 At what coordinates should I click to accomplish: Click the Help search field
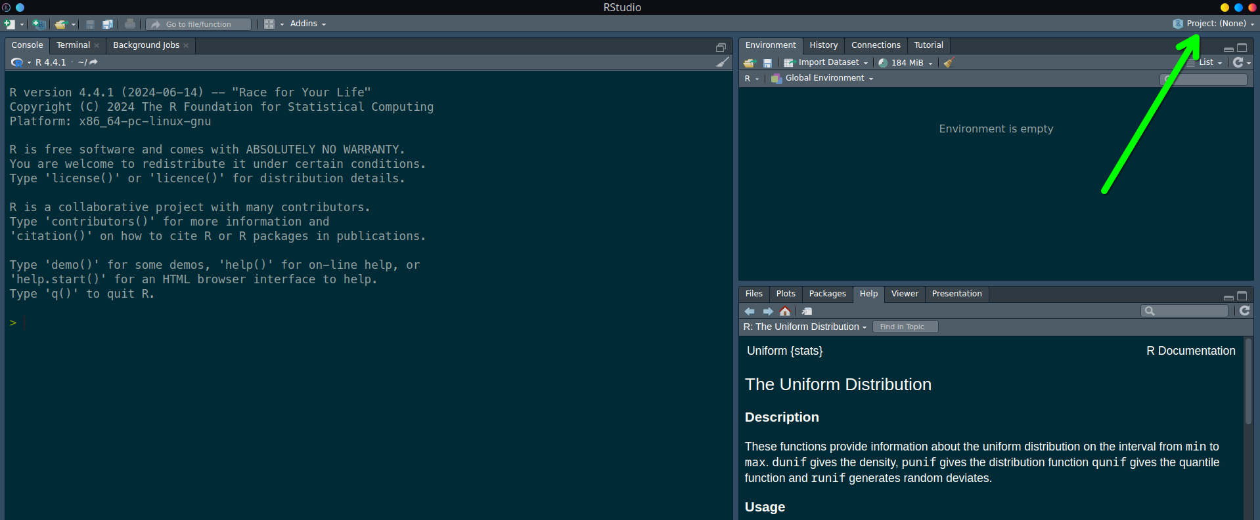coord(1185,311)
